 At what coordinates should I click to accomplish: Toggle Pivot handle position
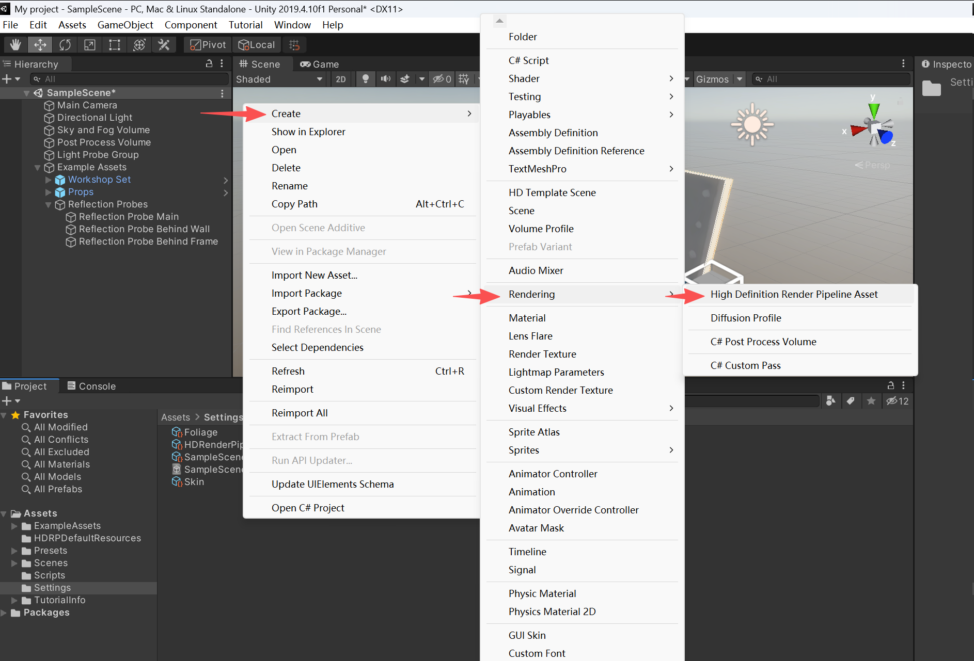[208, 45]
